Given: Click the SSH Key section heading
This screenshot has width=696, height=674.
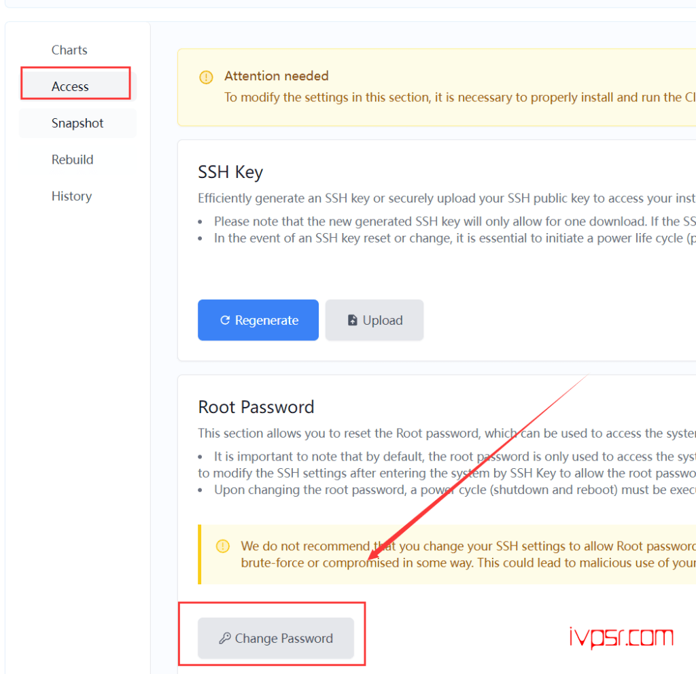Looking at the screenshot, I should coord(230,173).
